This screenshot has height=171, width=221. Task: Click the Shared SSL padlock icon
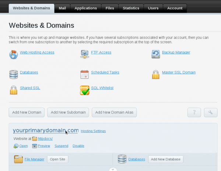coord(14,90)
